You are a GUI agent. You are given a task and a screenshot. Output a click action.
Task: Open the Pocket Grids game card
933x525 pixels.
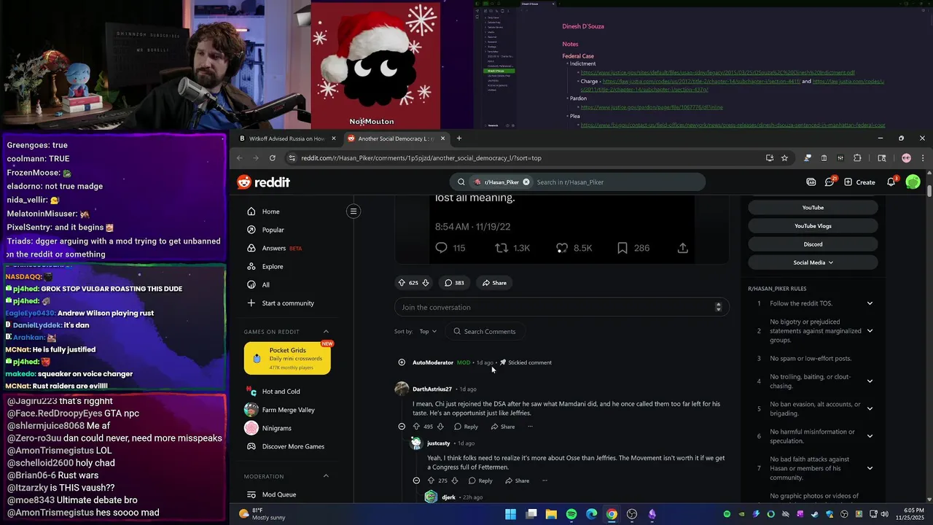pos(287,358)
